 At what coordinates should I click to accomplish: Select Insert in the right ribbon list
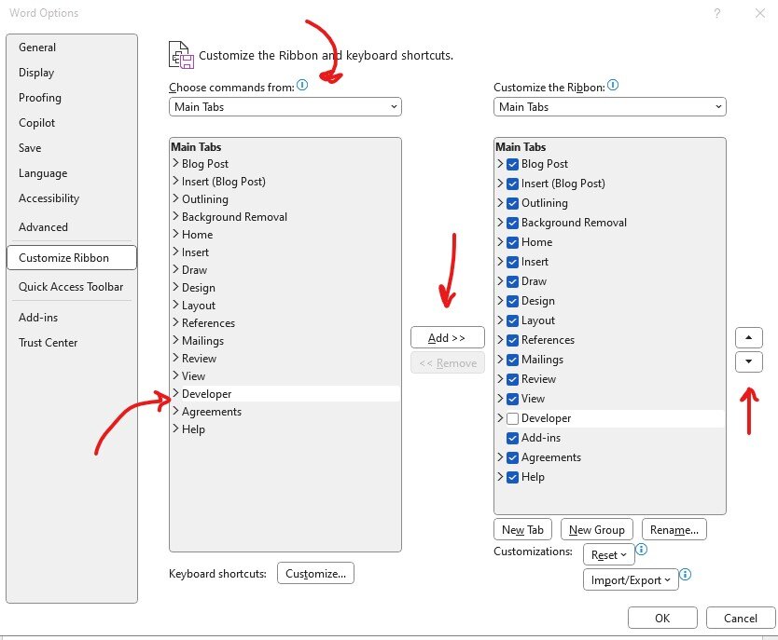(x=535, y=262)
